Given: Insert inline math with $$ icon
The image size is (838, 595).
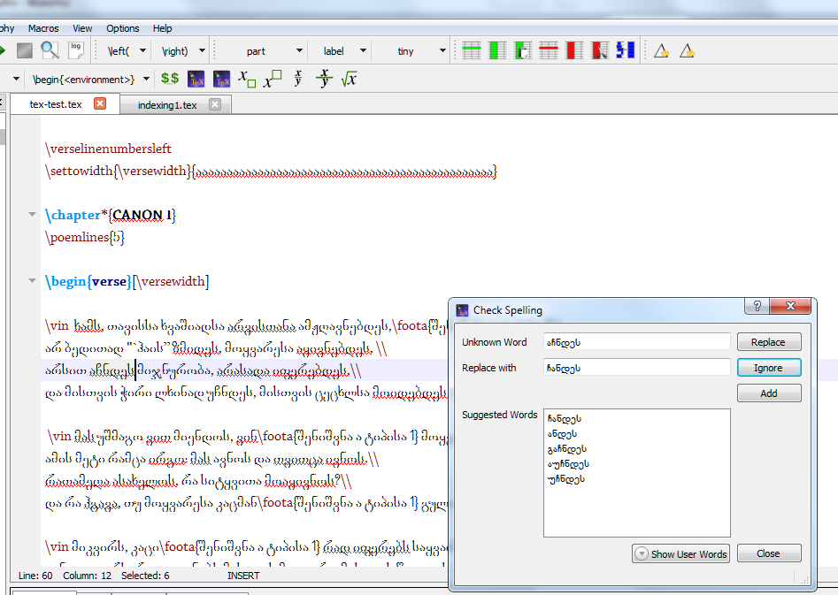Looking at the screenshot, I should pyautogui.click(x=170, y=79).
